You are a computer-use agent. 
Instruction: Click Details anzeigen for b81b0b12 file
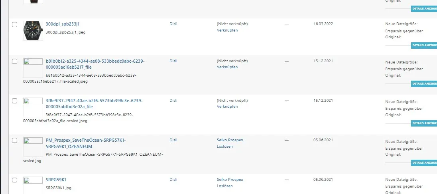tap(424, 84)
